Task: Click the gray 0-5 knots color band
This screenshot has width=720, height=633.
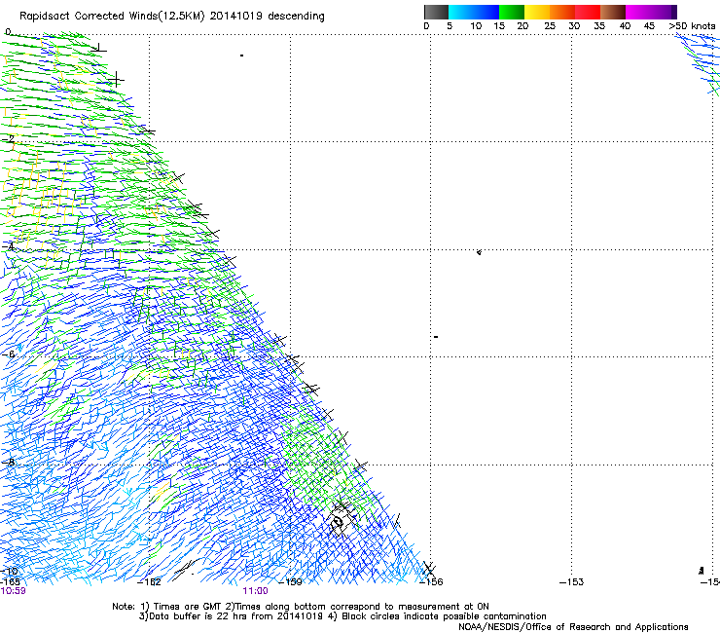Action: click(436, 12)
